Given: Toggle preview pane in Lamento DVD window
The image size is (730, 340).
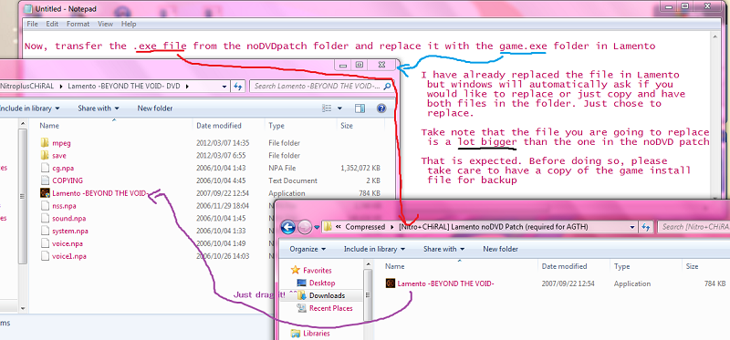Looking at the screenshot, I should click(x=360, y=108).
